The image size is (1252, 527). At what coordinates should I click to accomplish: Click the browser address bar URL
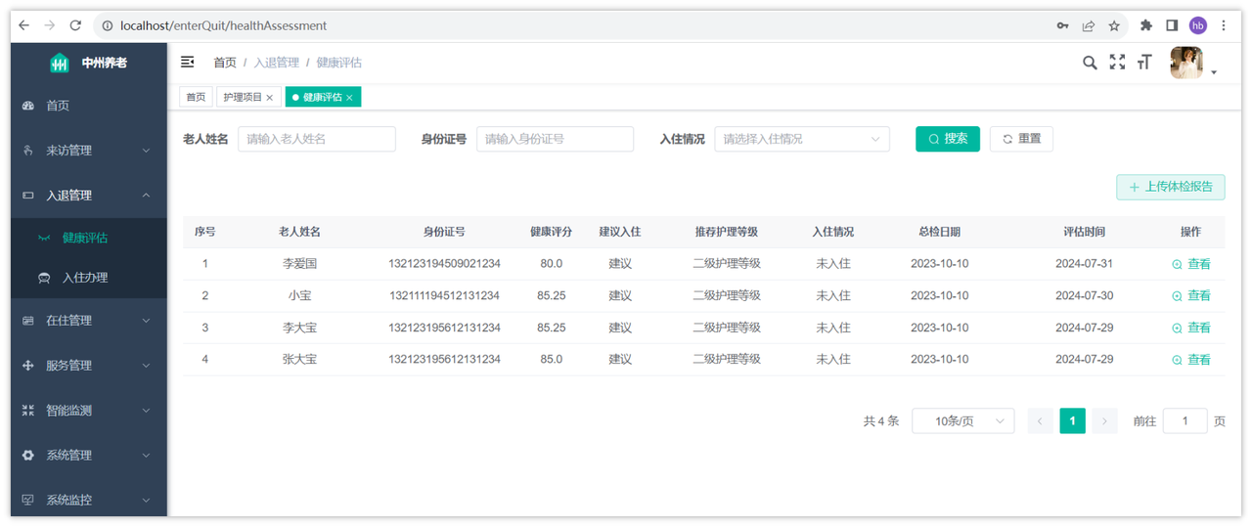pyautogui.click(x=223, y=25)
